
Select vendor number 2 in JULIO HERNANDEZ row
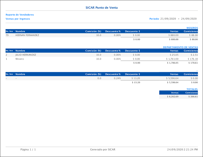coord(6,55)
